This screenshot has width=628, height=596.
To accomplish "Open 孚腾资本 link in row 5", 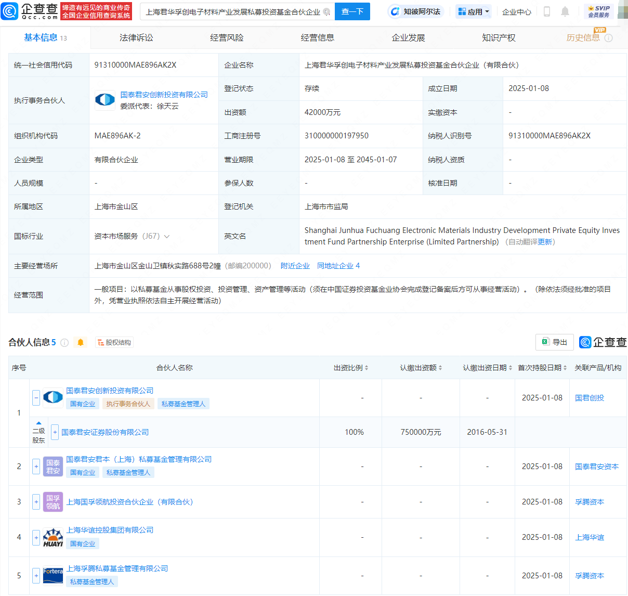I will point(590,576).
